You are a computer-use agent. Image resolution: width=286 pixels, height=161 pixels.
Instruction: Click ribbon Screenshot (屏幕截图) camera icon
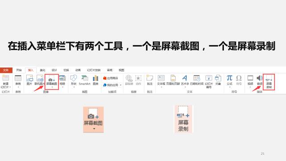click(52, 79)
